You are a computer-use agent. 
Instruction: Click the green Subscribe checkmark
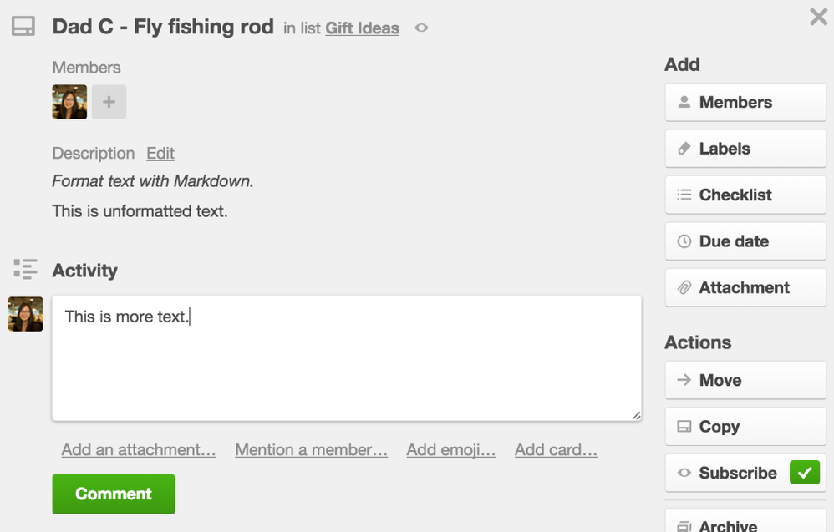coord(805,473)
